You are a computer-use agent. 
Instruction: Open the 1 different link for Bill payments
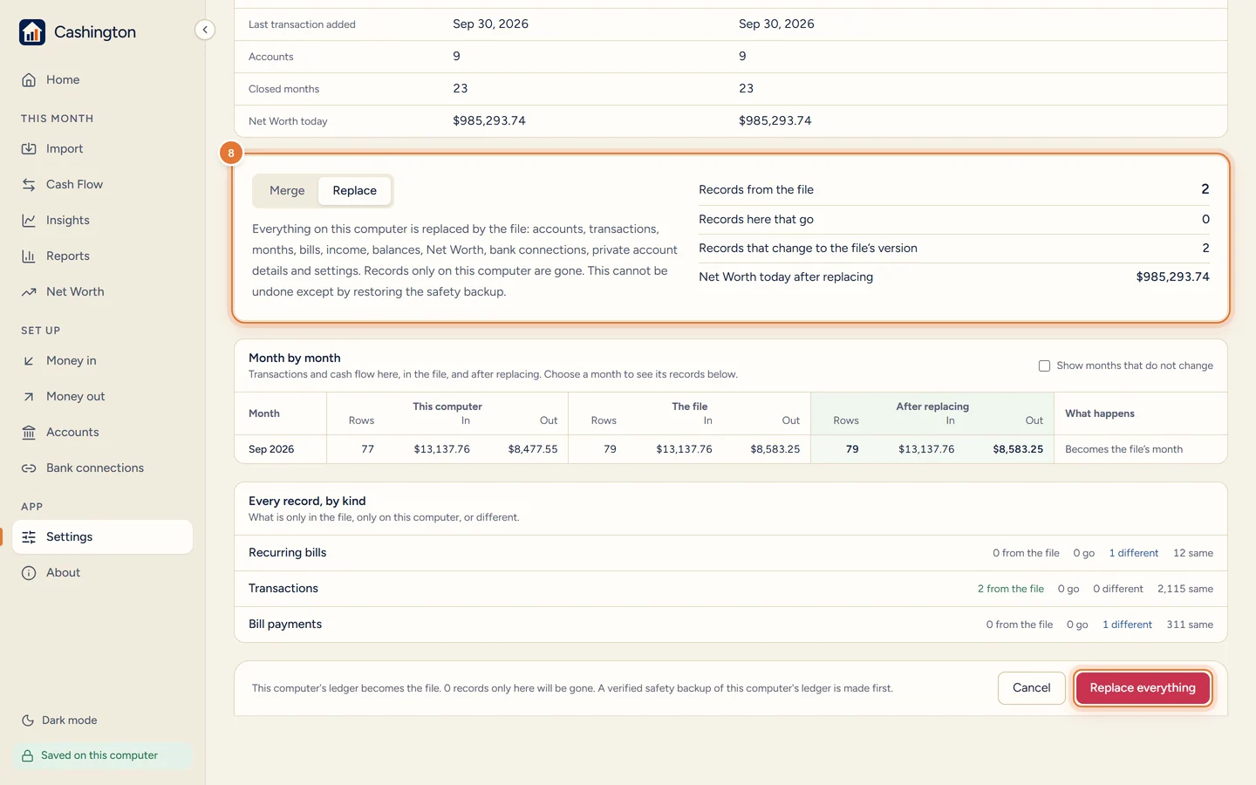[1127, 625]
